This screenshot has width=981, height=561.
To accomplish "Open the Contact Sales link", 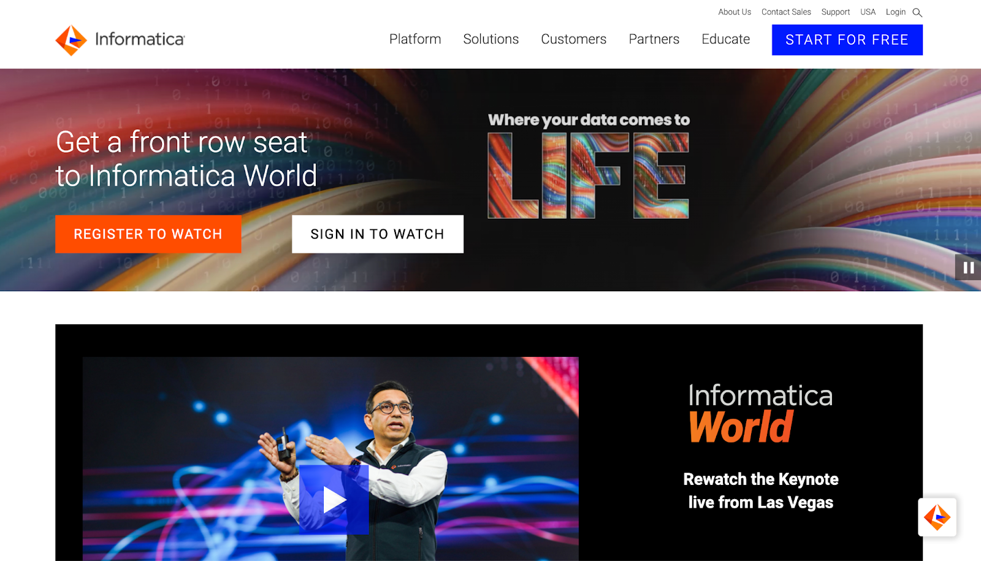I will pos(786,12).
